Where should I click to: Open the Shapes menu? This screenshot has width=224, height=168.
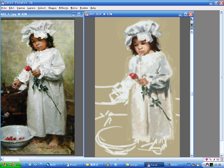(x=52, y=8)
